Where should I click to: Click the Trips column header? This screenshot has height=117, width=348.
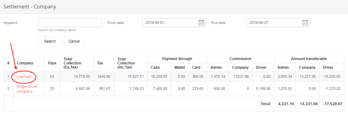(x=52, y=63)
